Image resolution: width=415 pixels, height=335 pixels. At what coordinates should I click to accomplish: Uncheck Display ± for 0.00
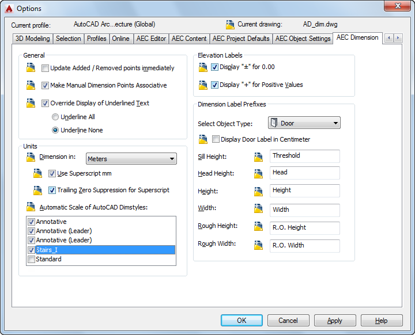tap(214, 67)
